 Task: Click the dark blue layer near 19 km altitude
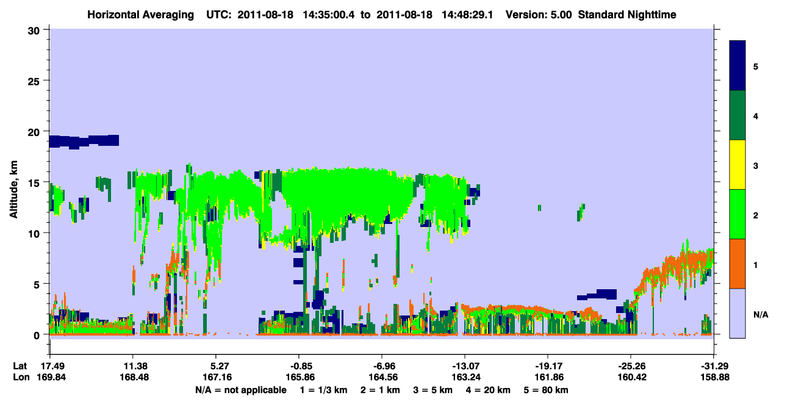coord(84,141)
